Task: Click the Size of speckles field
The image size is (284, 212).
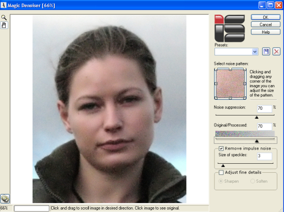Action: point(265,156)
